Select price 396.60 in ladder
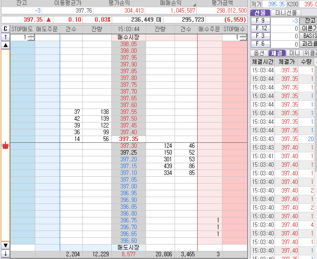The height and width of the screenshot is (259, 317). [128, 240]
